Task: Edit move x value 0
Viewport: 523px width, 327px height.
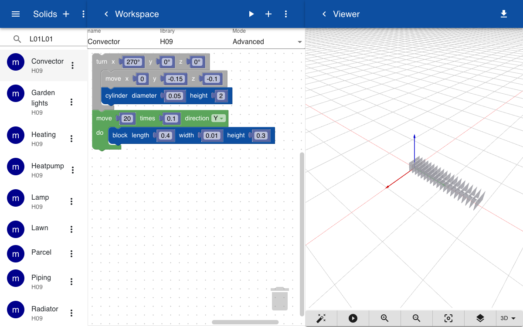Action: pos(142,79)
